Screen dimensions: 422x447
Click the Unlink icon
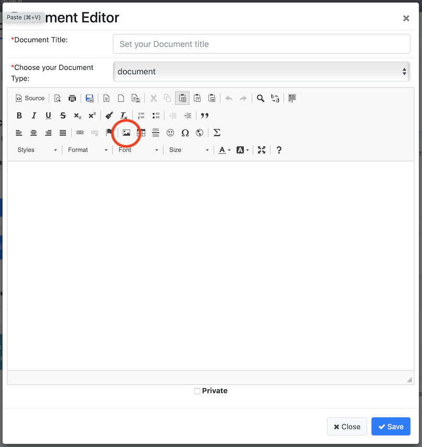click(x=94, y=133)
